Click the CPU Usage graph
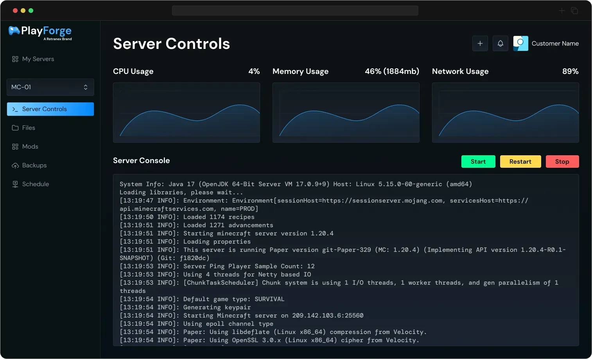Image resolution: width=592 pixels, height=359 pixels. click(187, 113)
